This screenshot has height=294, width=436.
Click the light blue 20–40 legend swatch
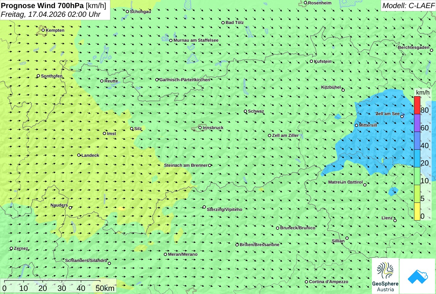pos(417,158)
